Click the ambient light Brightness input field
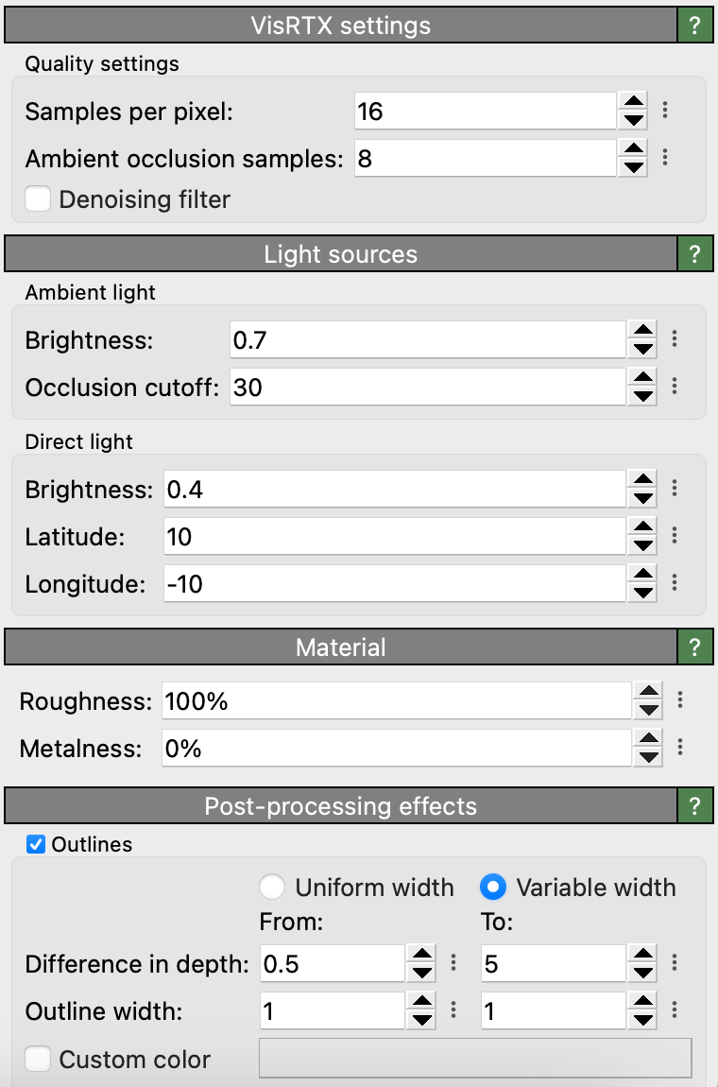The image size is (718, 1087). tap(427, 339)
